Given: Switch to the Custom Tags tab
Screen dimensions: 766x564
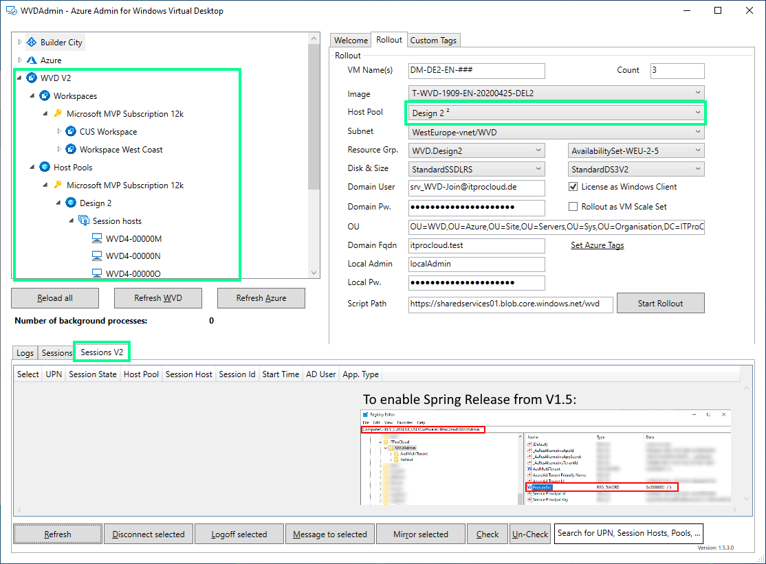Looking at the screenshot, I should coord(433,41).
